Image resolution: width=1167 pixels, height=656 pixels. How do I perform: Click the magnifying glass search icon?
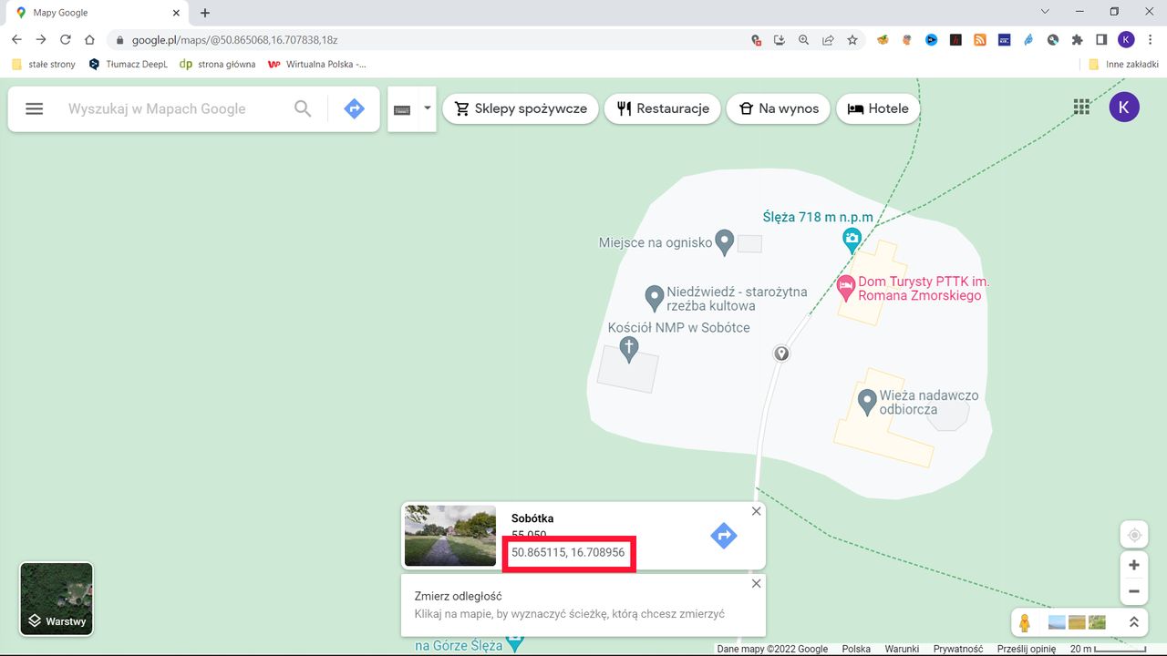302,108
